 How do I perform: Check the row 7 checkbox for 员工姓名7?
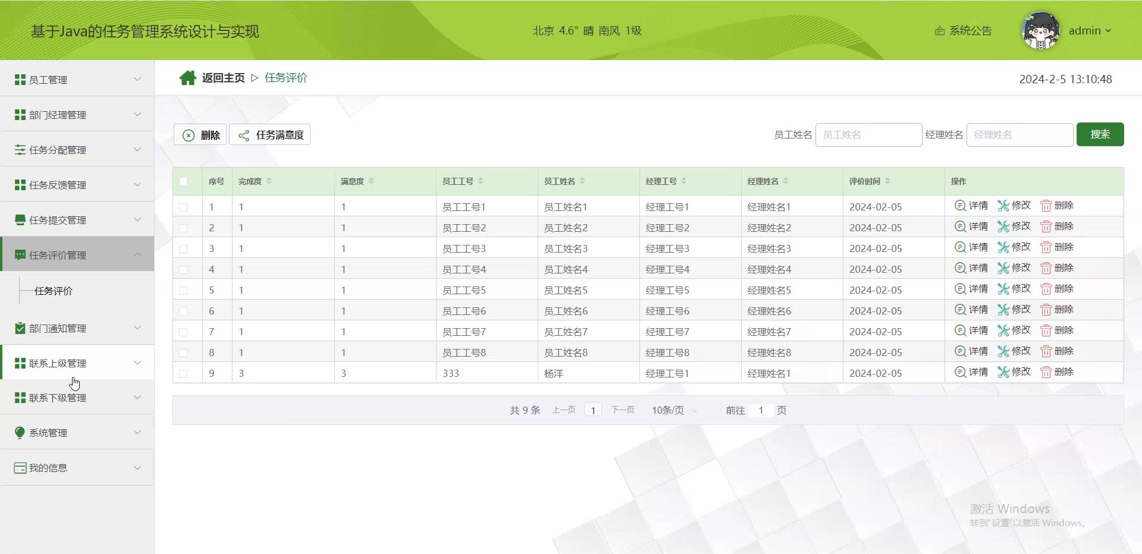[183, 332]
